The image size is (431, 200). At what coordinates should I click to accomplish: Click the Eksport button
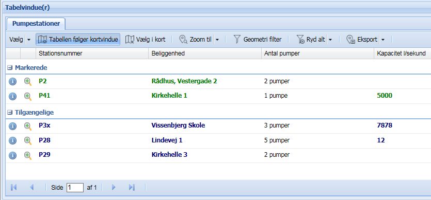pyautogui.click(x=362, y=40)
